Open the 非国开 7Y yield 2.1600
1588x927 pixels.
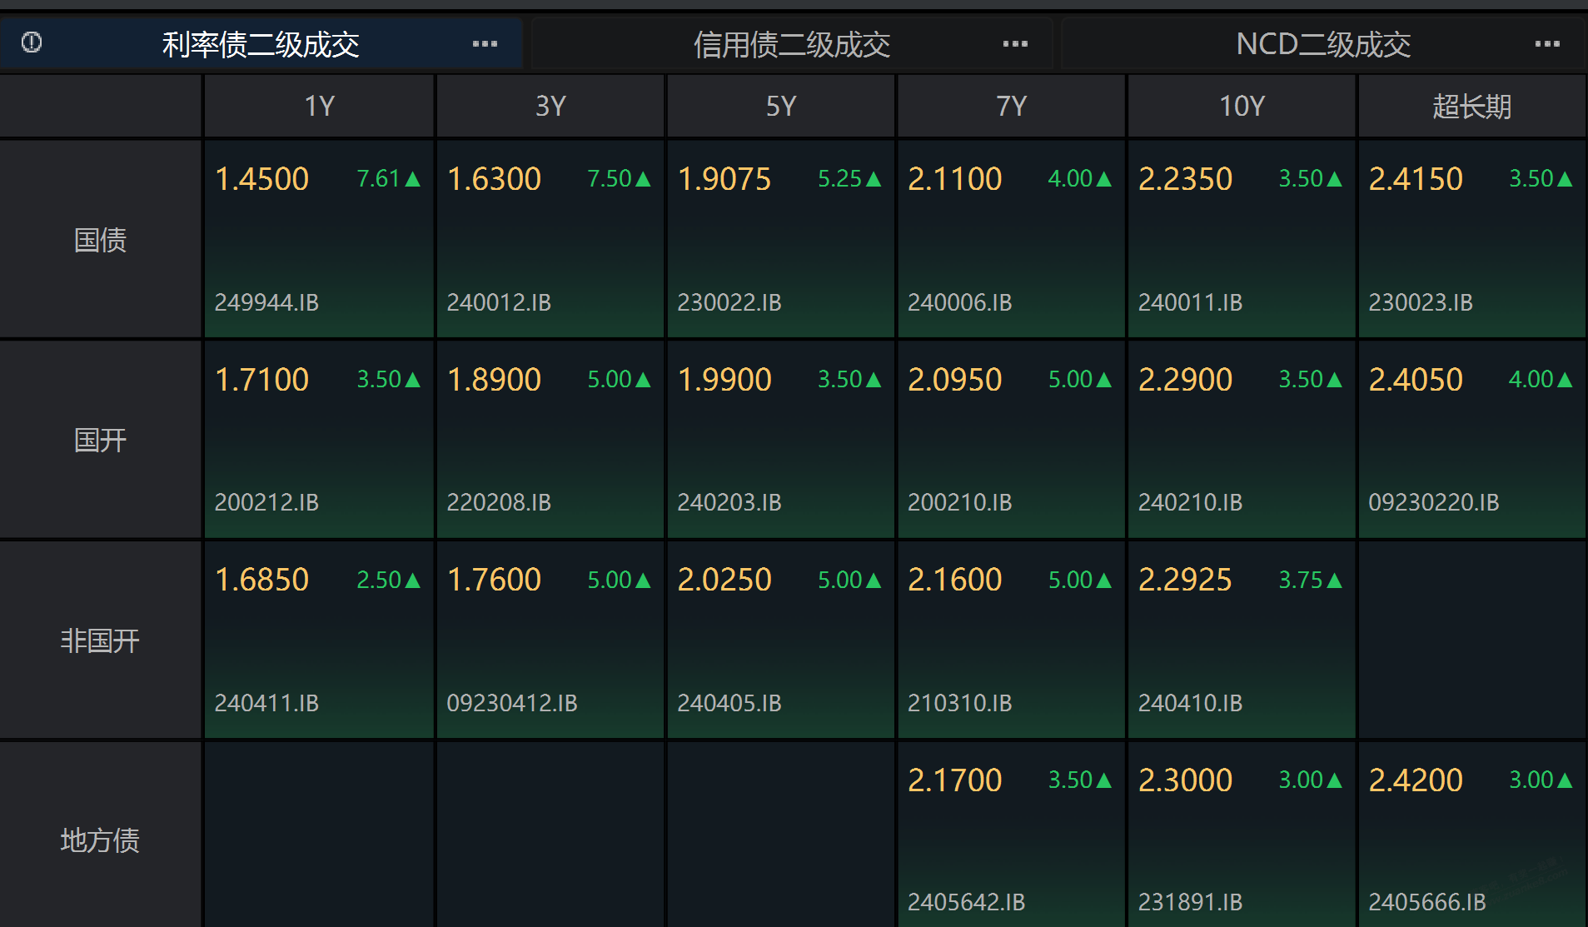click(955, 580)
